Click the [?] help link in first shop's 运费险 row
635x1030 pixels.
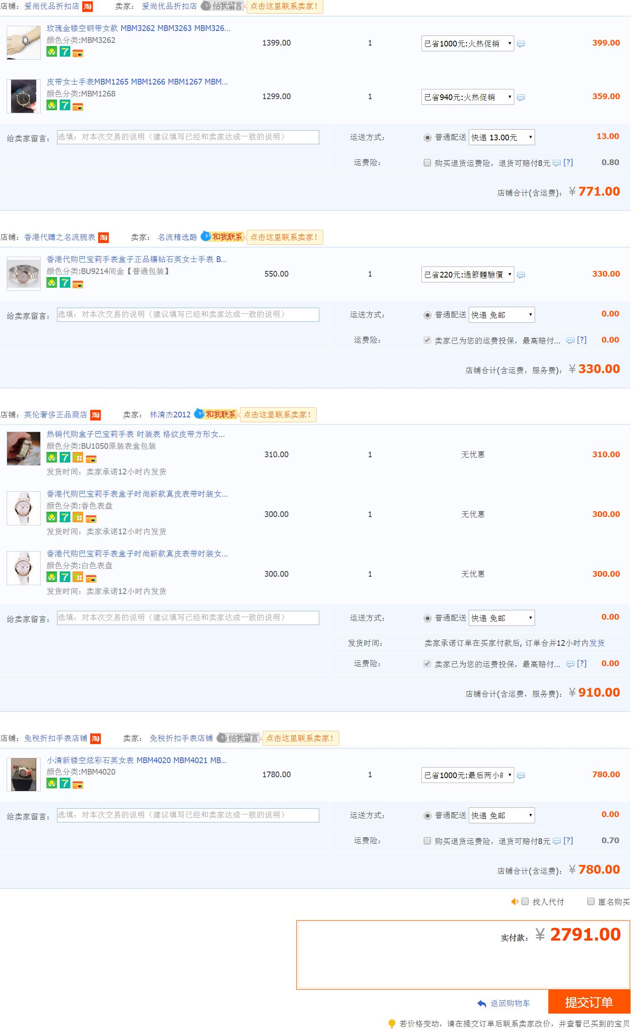click(x=568, y=162)
